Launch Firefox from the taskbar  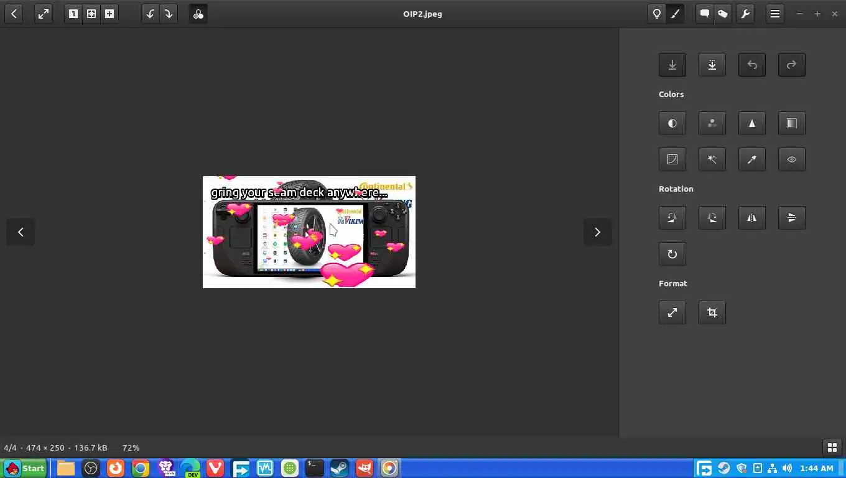[x=116, y=468]
